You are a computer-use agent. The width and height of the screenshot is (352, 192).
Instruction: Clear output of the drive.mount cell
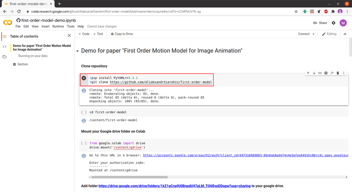click(84, 156)
